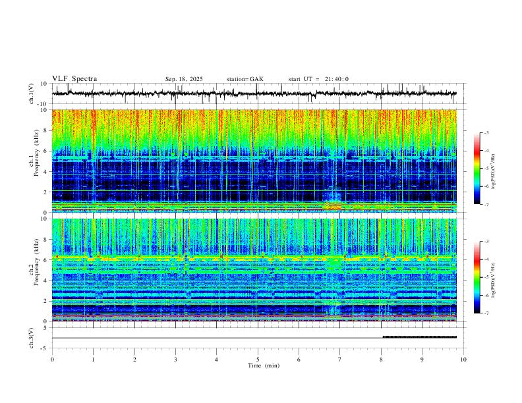
Task: Click the ch.2 color bar log(PSD) label
Action: 494,280
